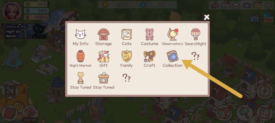Open the Costume wardrobe icon
The width and height of the screenshot is (275, 123).
point(149,34)
